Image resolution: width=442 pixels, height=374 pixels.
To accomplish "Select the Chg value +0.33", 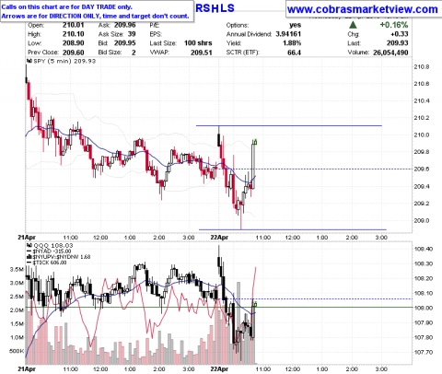I will coord(400,34).
